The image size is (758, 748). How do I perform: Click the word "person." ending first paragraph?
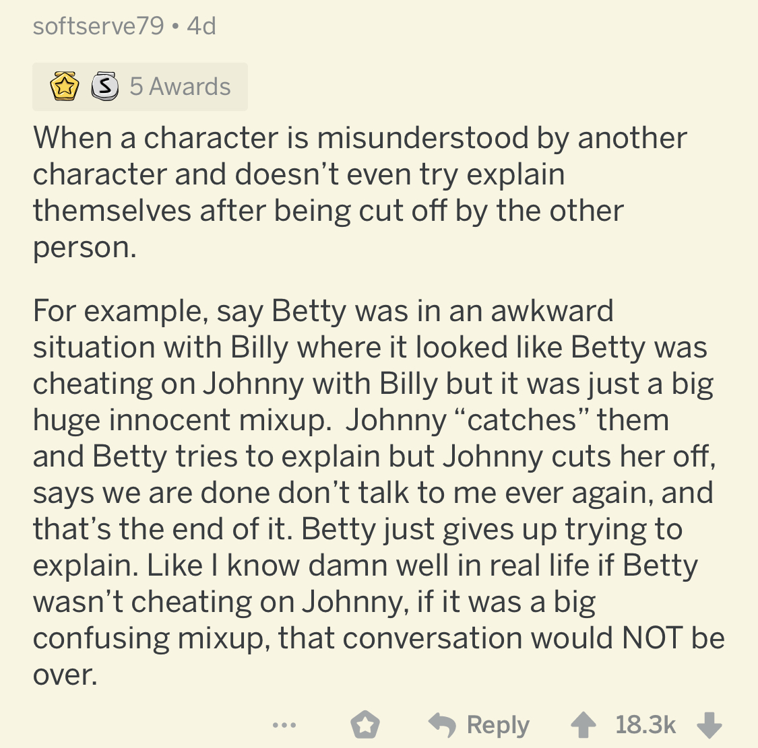(85, 247)
